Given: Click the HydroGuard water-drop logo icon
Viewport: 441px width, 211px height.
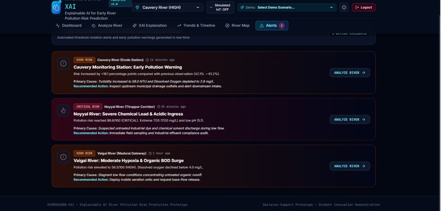Looking at the screenshot, I should (x=56, y=7).
